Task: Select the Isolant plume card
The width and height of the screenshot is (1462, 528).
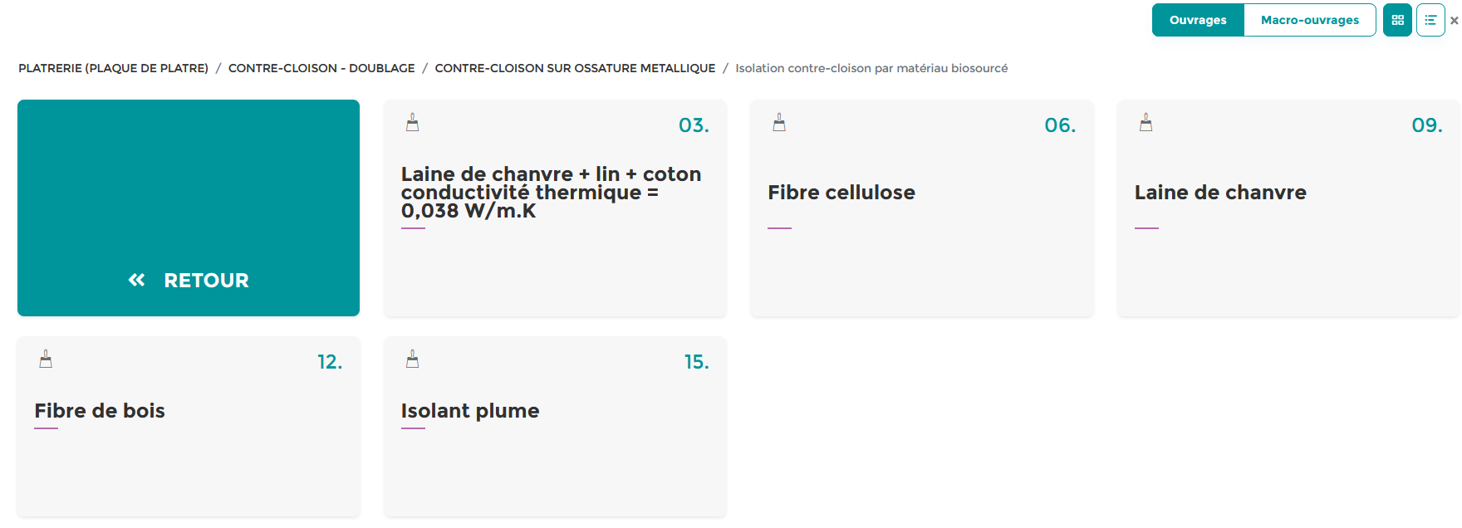Action: click(x=555, y=427)
